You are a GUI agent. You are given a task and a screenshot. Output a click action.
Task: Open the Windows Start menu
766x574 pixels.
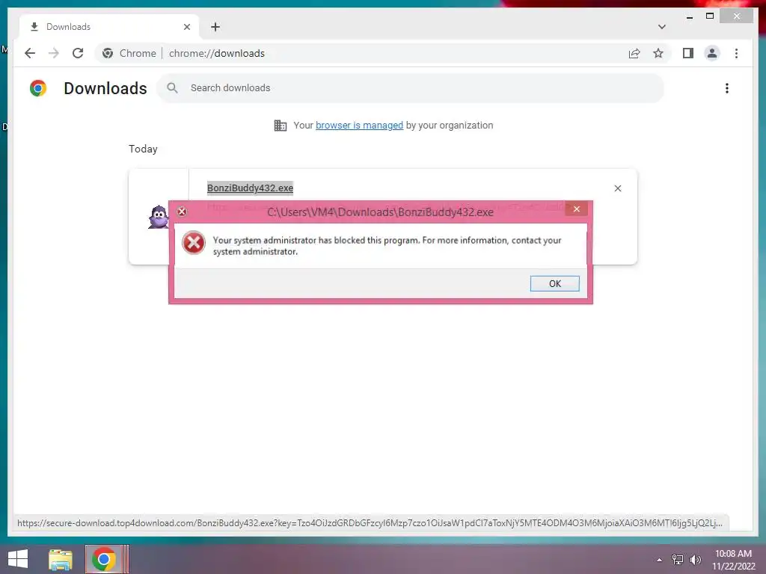(x=18, y=559)
